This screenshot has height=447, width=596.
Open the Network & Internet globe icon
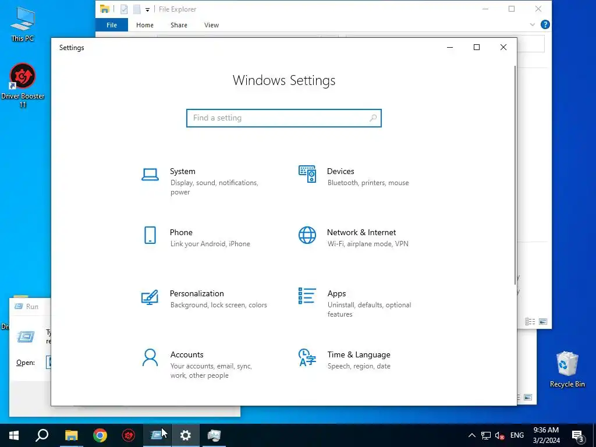pos(307,235)
